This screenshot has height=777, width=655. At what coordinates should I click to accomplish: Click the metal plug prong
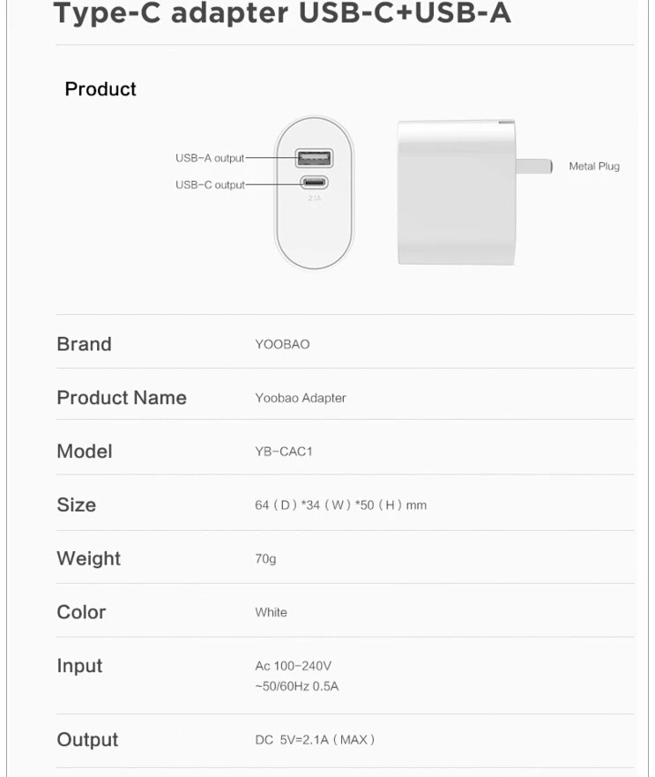click(534, 166)
